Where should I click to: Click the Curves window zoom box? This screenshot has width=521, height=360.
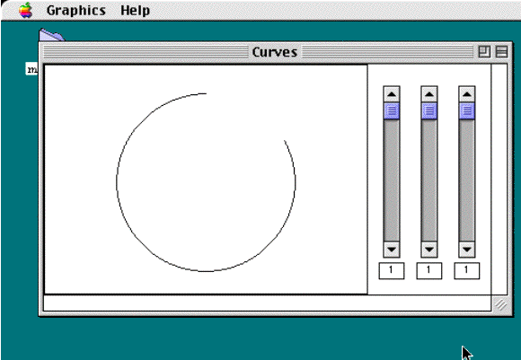click(484, 52)
